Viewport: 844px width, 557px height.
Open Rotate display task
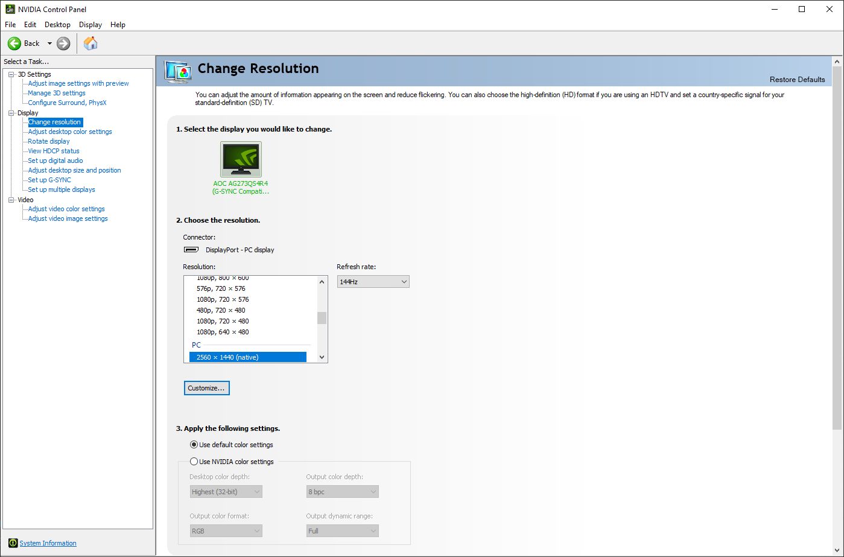coord(49,141)
